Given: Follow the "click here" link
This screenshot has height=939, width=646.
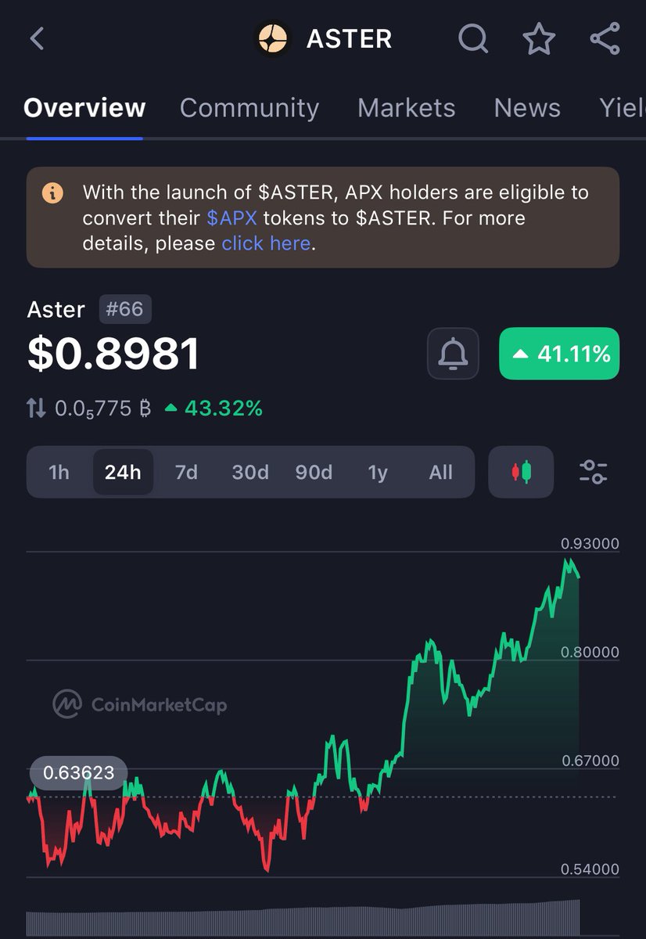Looking at the screenshot, I should point(266,243).
